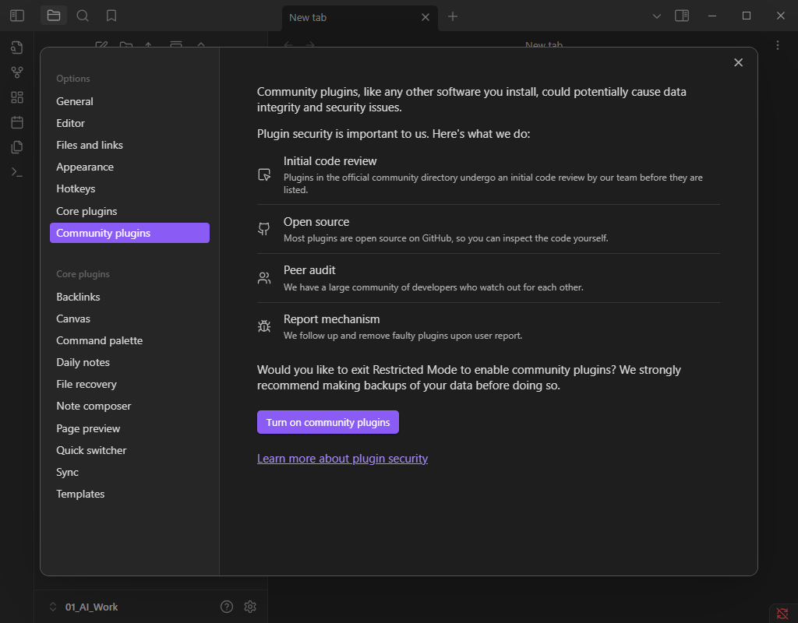
Task: Open File recovery plugin settings
Action: (129, 385)
